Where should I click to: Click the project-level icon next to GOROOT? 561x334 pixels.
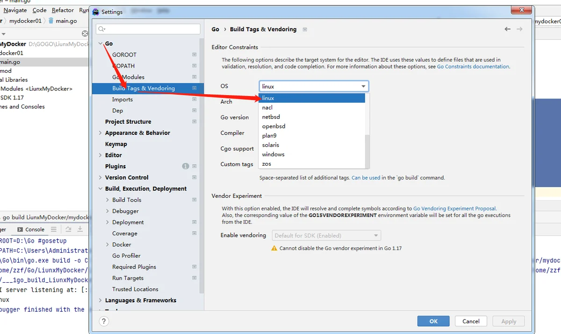pyautogui.click(x=194, y=55)
